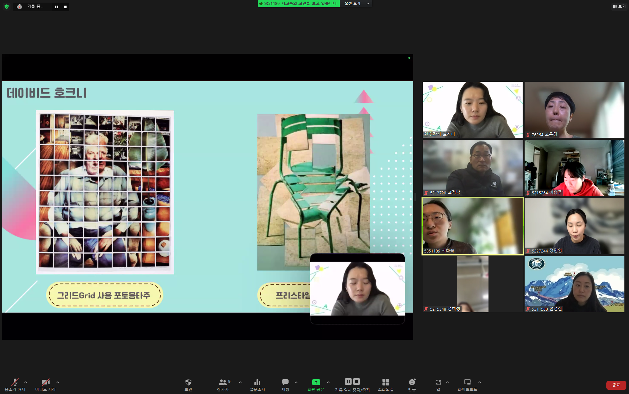Select 5211588 전성진 video thumbnail

coord(574,284)
